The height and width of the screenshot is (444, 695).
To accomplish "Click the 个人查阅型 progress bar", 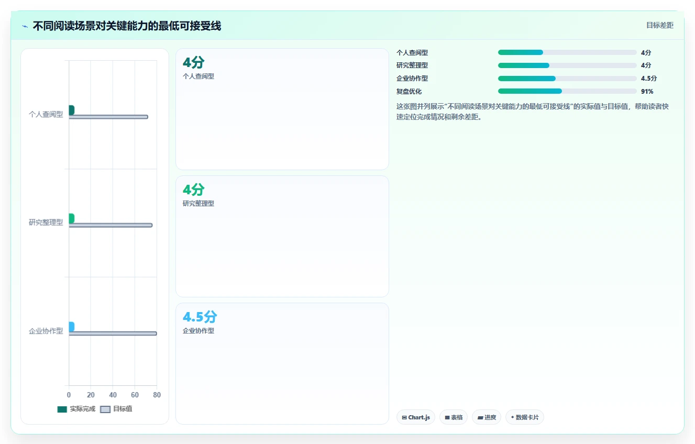I will [567, 52].
